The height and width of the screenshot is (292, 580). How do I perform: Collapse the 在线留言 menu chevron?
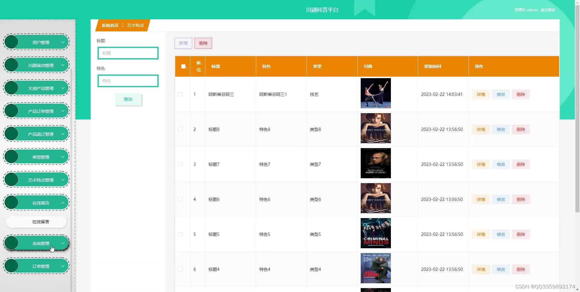point(63,203)
